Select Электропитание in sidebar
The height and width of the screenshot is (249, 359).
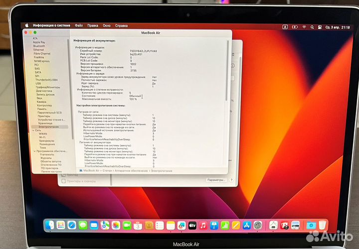(50, 126)
